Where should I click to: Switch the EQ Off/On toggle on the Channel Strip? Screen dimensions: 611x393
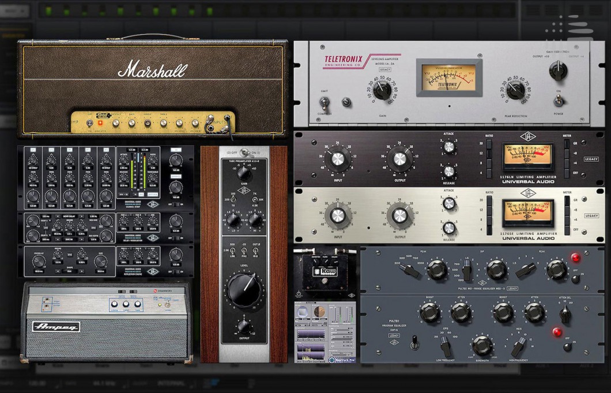(x=176, y=205)
